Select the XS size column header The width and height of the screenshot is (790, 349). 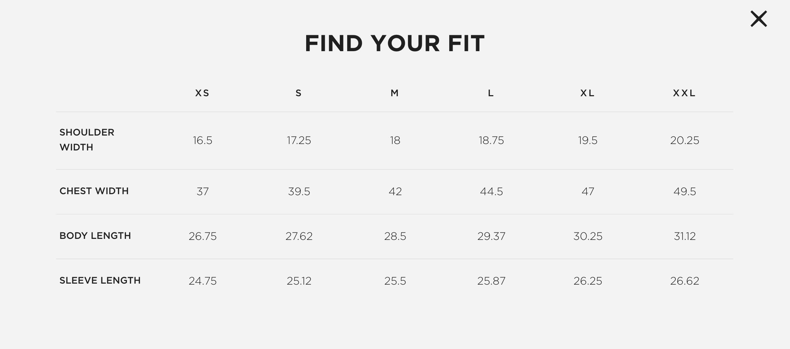[202, 93]
